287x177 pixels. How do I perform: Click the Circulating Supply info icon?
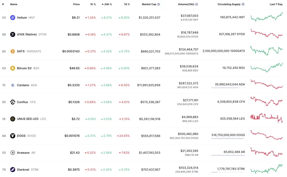243,4
